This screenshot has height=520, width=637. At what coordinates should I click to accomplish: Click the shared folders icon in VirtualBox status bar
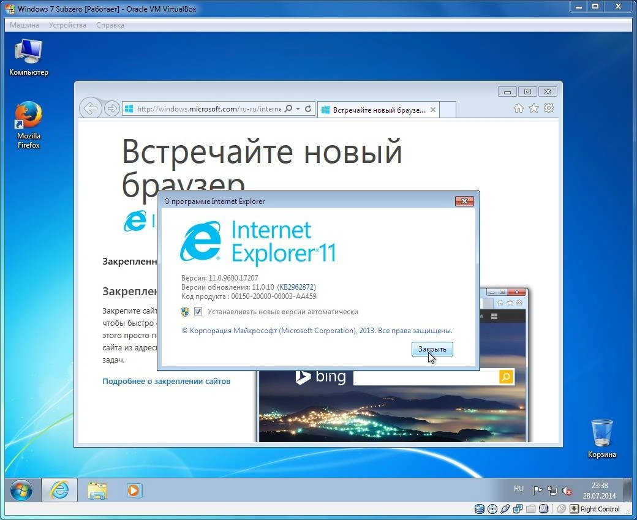(x=530, y=508)
